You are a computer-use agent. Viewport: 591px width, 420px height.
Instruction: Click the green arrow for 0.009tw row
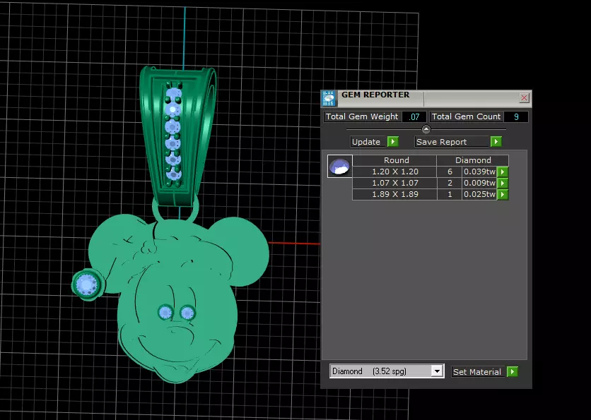pyautogui.click(x=503, y=184)
